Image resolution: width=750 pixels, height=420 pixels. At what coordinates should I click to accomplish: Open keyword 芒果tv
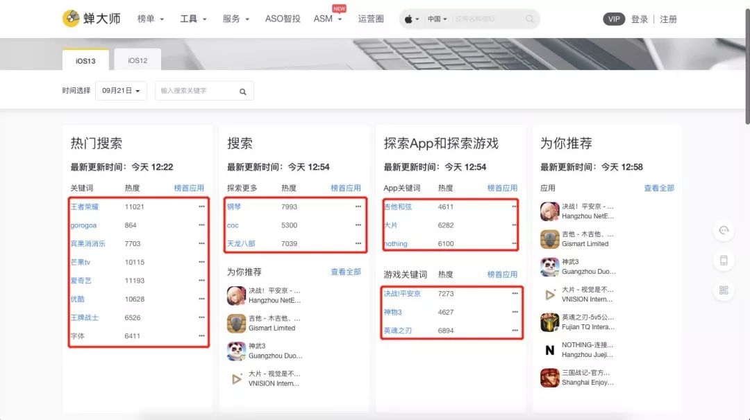coord(81,262)
